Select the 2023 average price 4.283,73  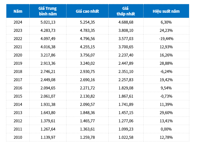(x=48, y=31)
